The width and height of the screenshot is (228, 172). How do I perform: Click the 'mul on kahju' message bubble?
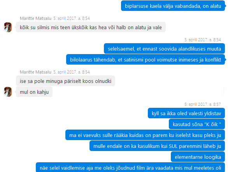tap(34, 92)
